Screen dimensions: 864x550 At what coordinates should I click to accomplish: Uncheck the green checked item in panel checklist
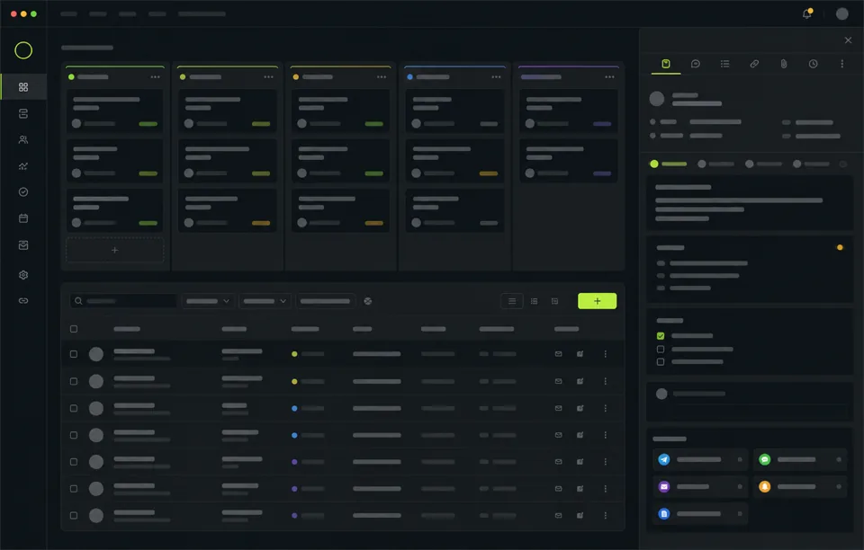(660, 335)
